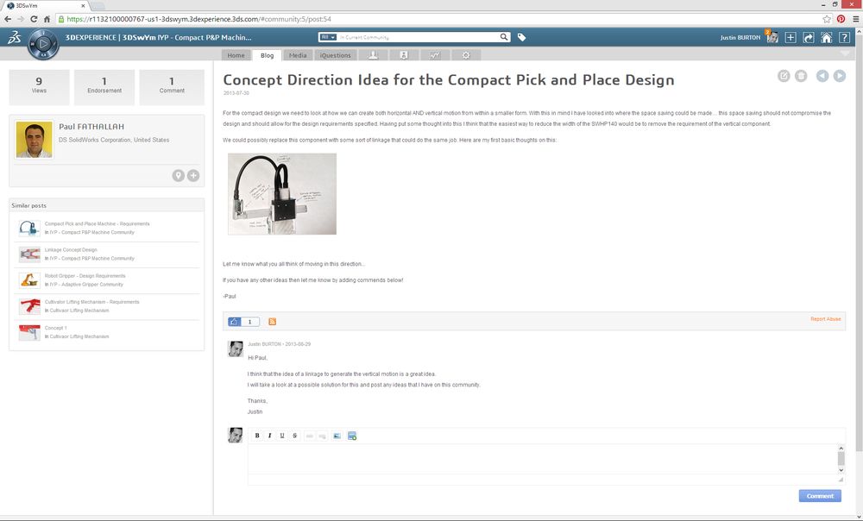This screenshot has height=521, width=863.
Task: Open the pick and place sketch thumbnail
Action: (x=281, y=193)
